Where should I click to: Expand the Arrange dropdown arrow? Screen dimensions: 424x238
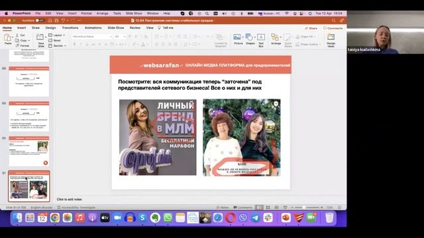click(281, 37)
